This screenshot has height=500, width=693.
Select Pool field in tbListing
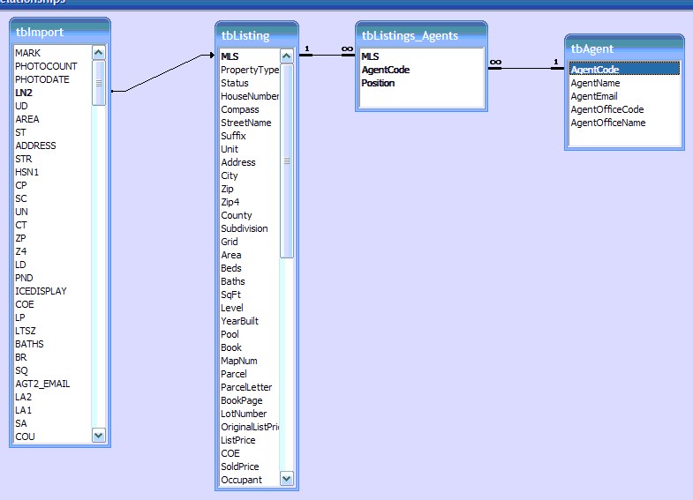point(230,334)
